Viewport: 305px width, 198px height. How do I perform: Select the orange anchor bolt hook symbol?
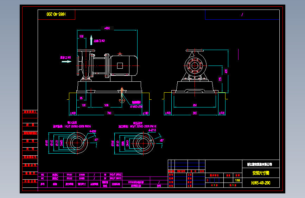coord(122,95)
